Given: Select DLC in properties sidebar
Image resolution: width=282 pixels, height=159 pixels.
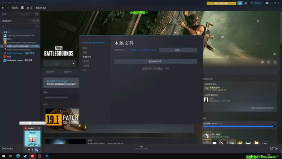Looking at the screenshot, I should coord(85,70).
